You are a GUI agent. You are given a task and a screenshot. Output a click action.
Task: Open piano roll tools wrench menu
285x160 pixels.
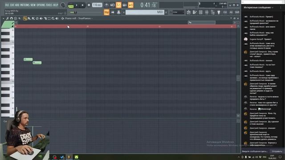7,19
